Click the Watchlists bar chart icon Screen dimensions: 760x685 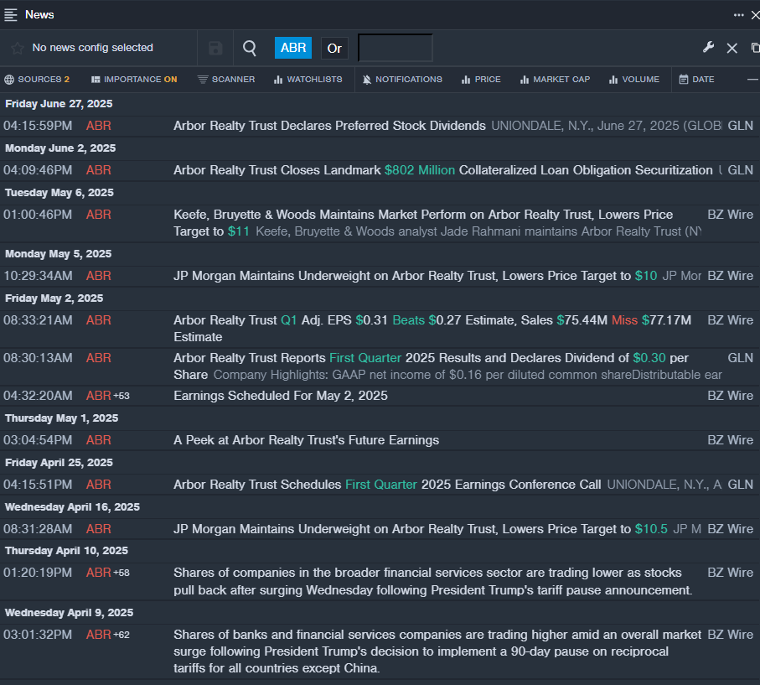[x=277, y=80]
